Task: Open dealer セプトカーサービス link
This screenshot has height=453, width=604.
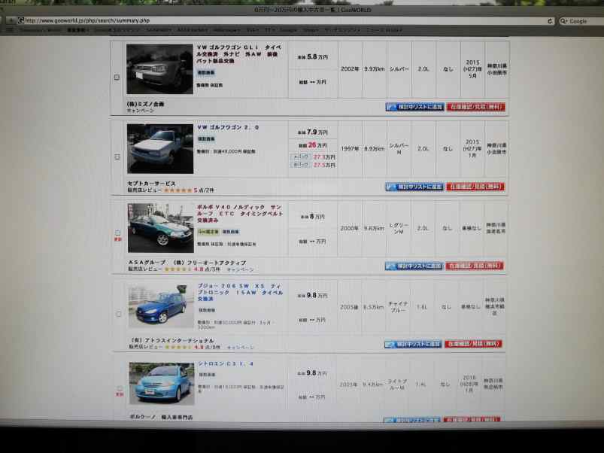Action: (x=151, y=184)
